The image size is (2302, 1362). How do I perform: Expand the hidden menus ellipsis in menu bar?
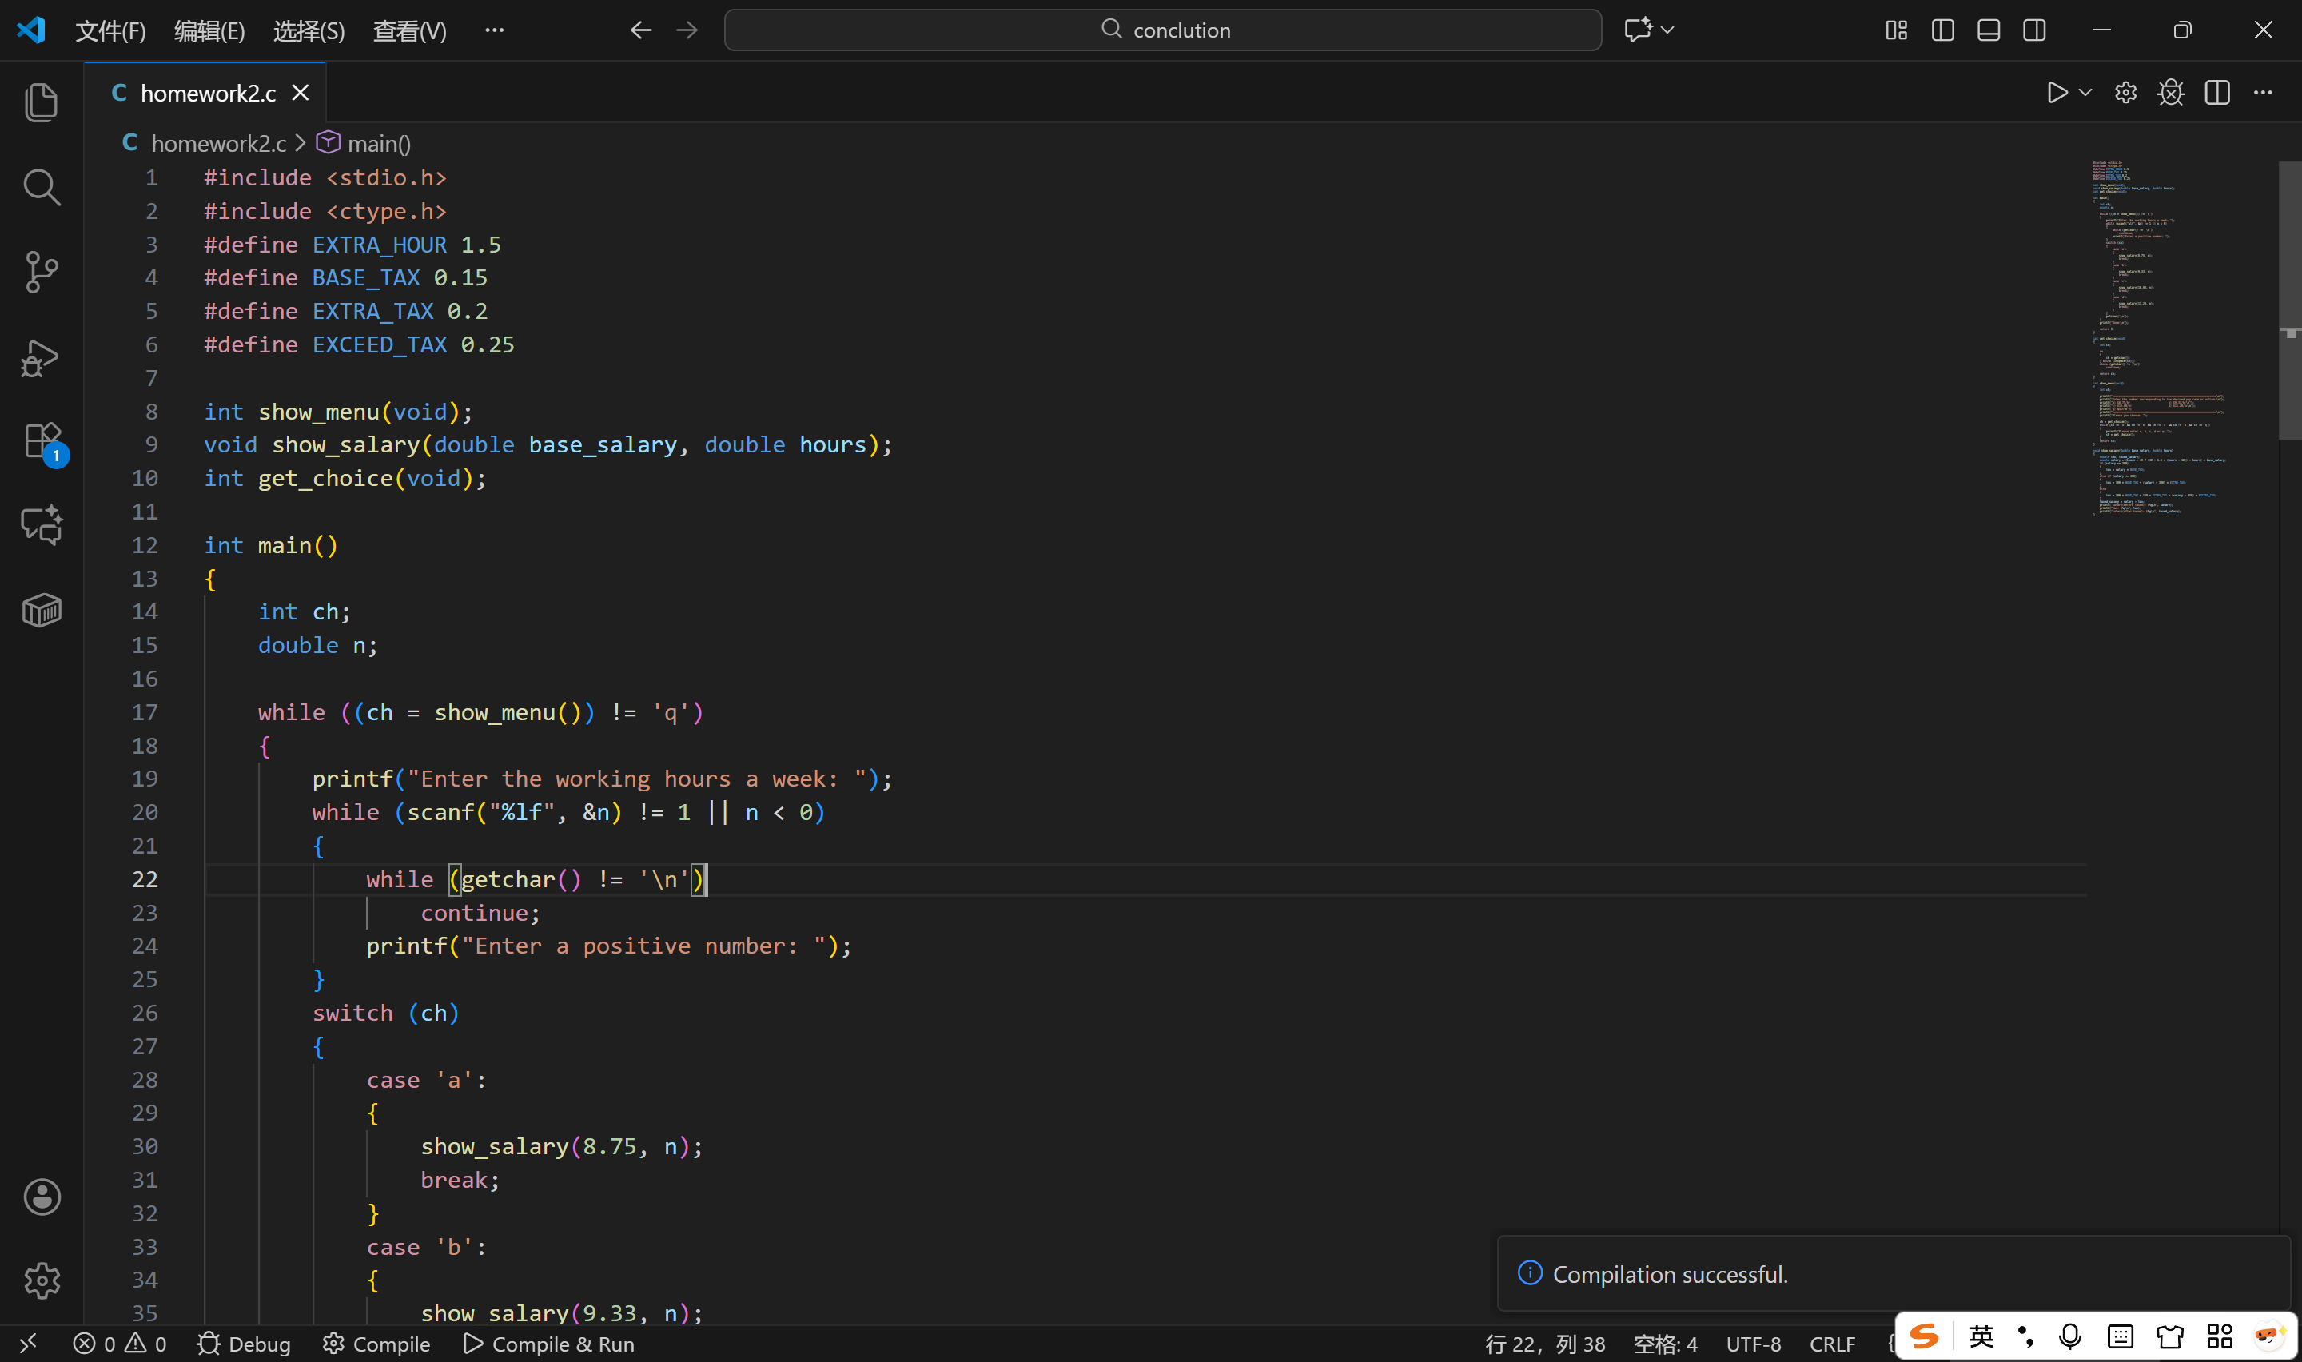click(495, 30)
